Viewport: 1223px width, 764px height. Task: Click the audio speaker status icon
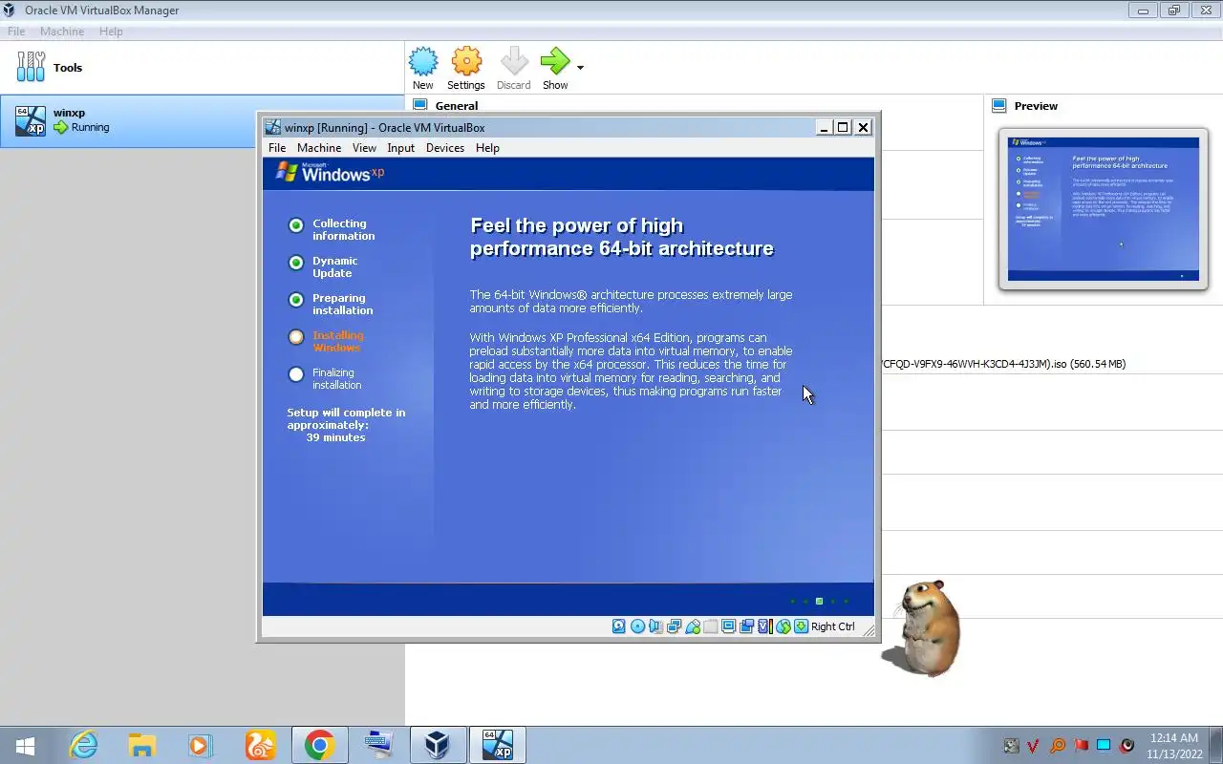click(655, 626)
